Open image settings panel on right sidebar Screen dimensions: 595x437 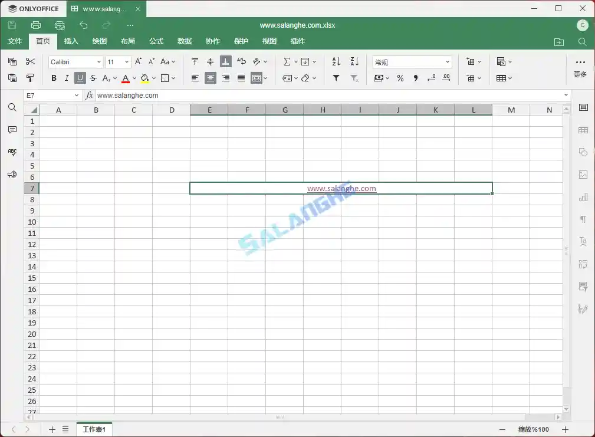pyautogui.click(x=583, y=175)
